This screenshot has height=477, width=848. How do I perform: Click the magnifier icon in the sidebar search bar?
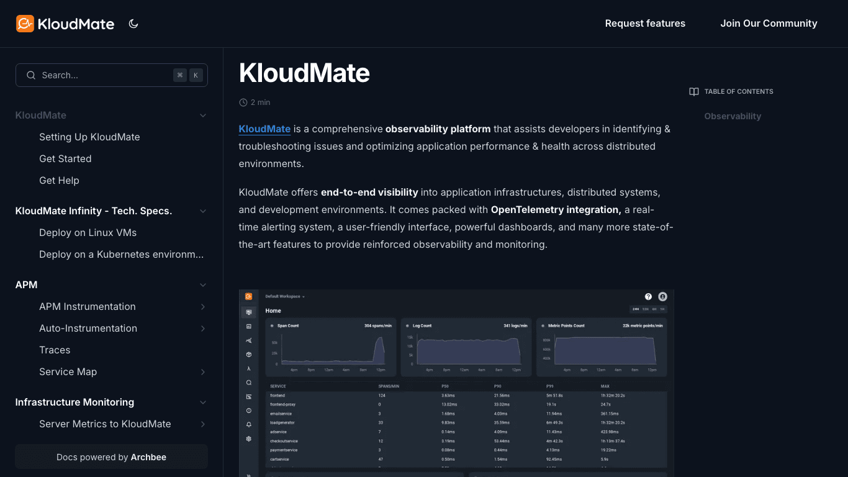coord(31,75)
